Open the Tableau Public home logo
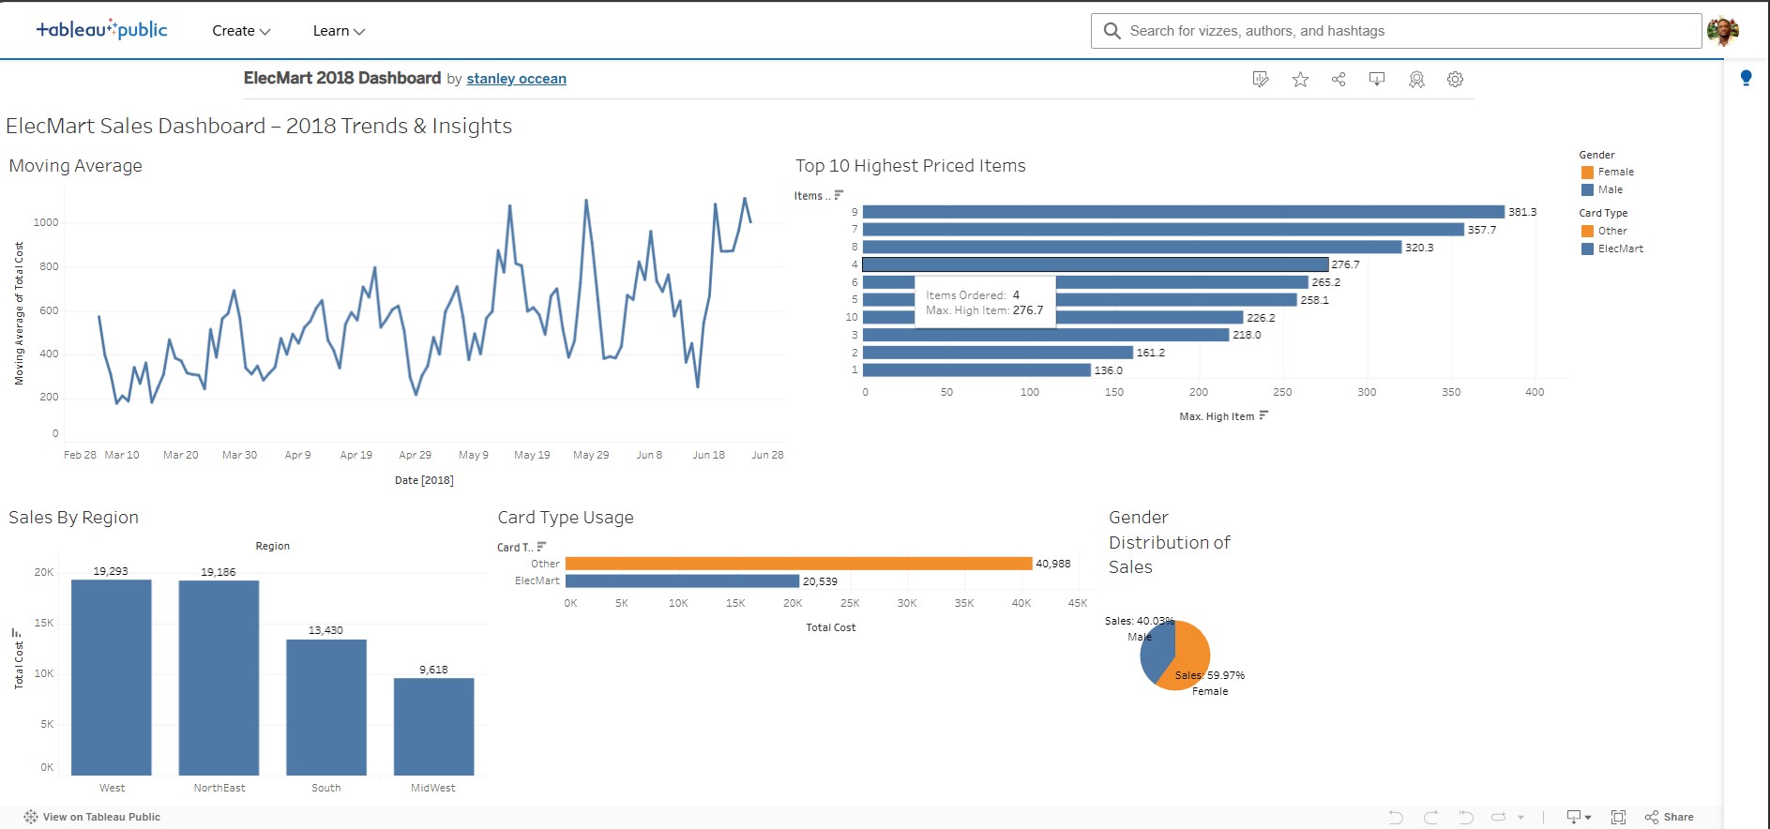 (x=101, y=30)
